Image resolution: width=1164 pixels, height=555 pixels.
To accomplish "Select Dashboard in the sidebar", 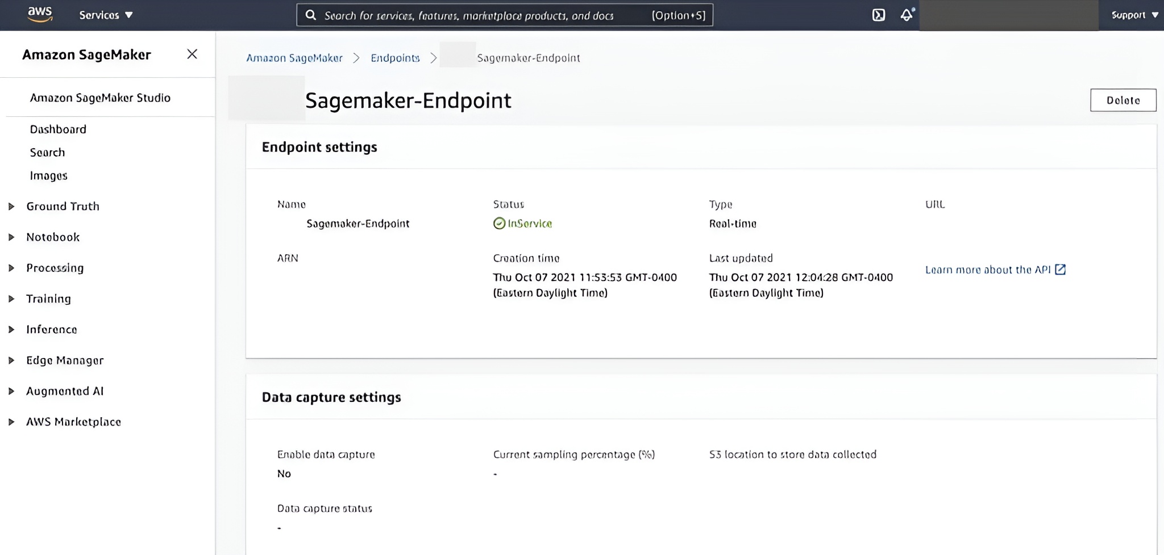I will pos(57,129).
